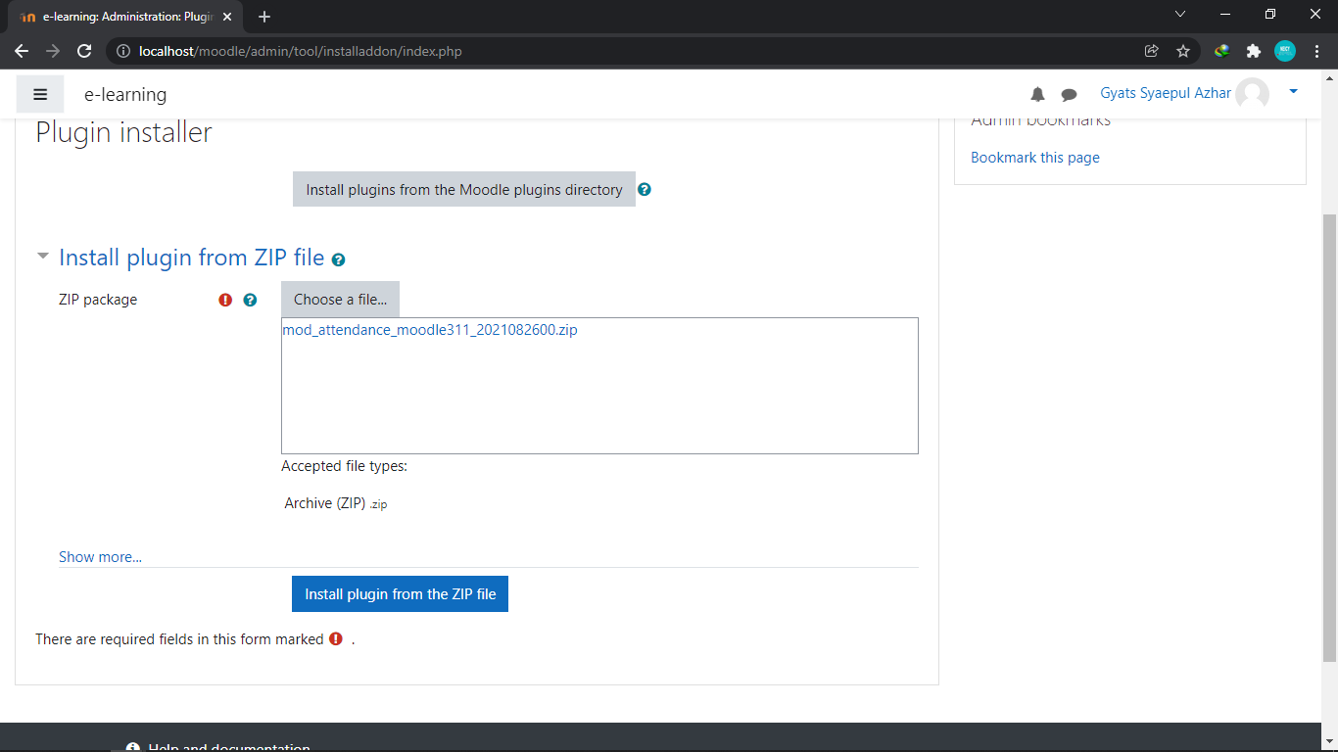Click the Plugin installer heading

[123, 132]
